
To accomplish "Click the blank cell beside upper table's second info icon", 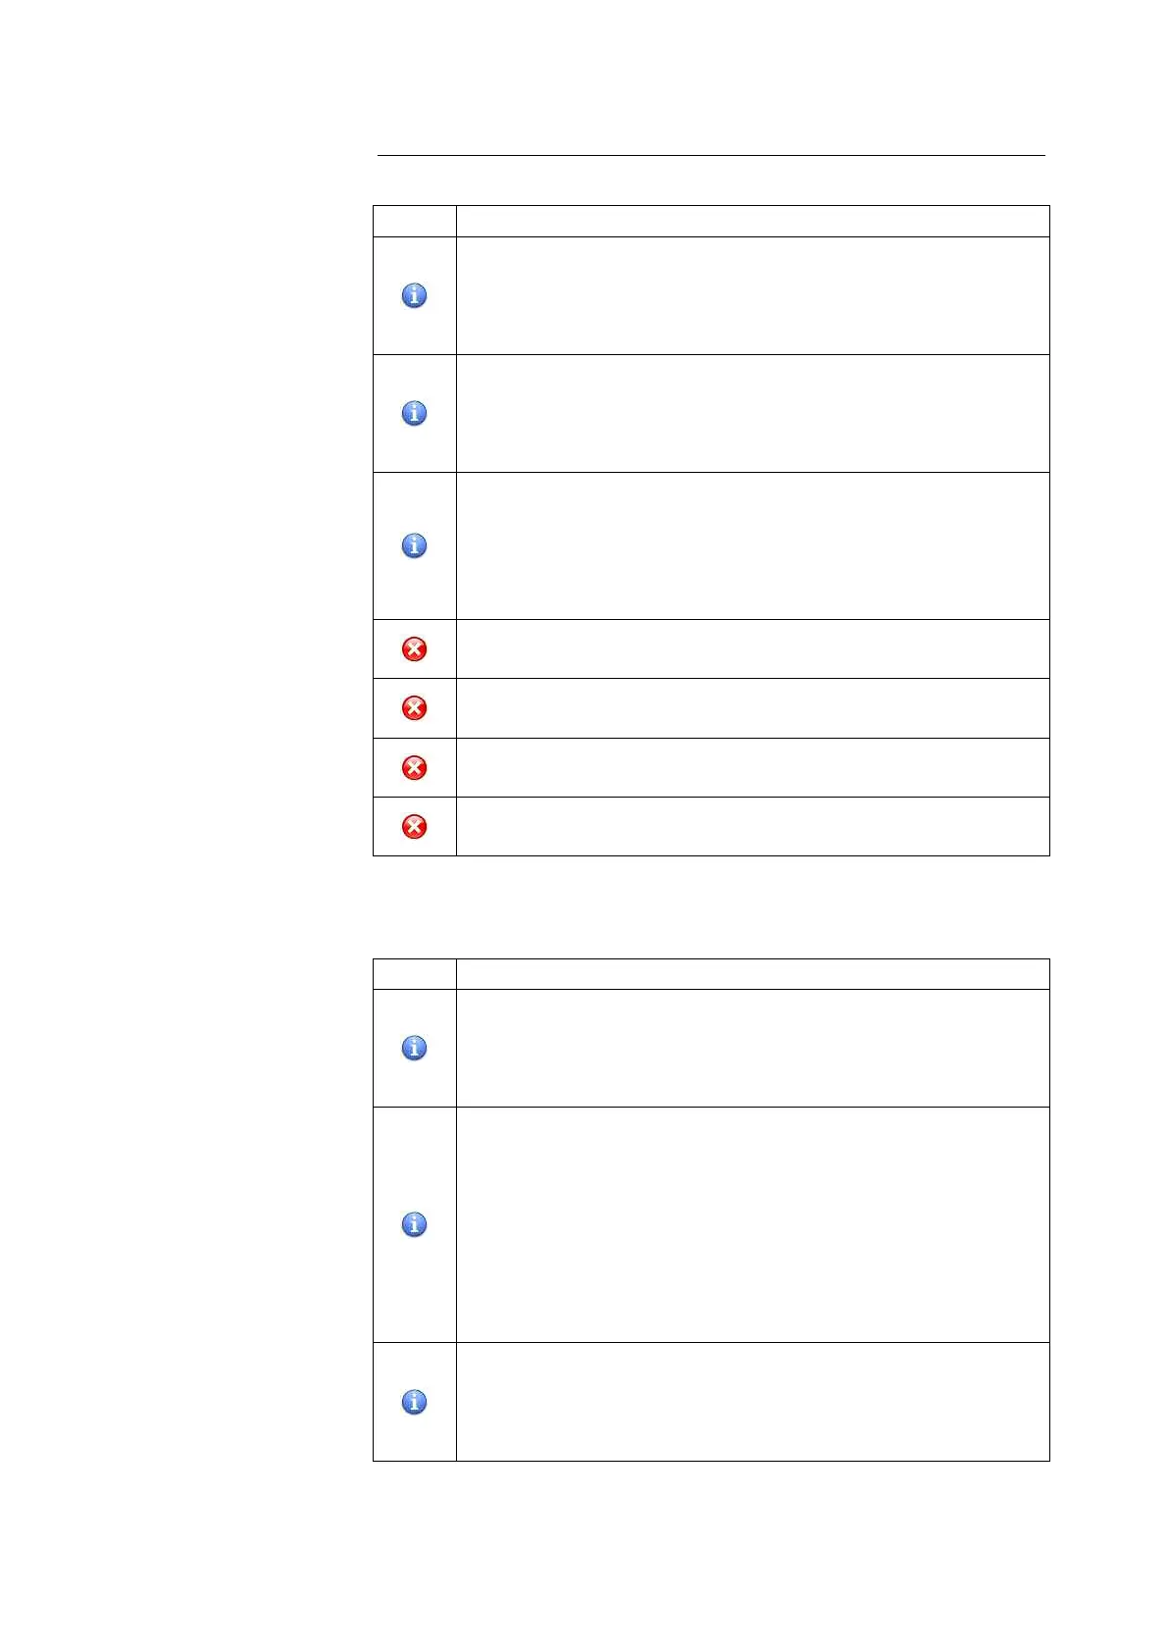I will click(x=752, y=413).
